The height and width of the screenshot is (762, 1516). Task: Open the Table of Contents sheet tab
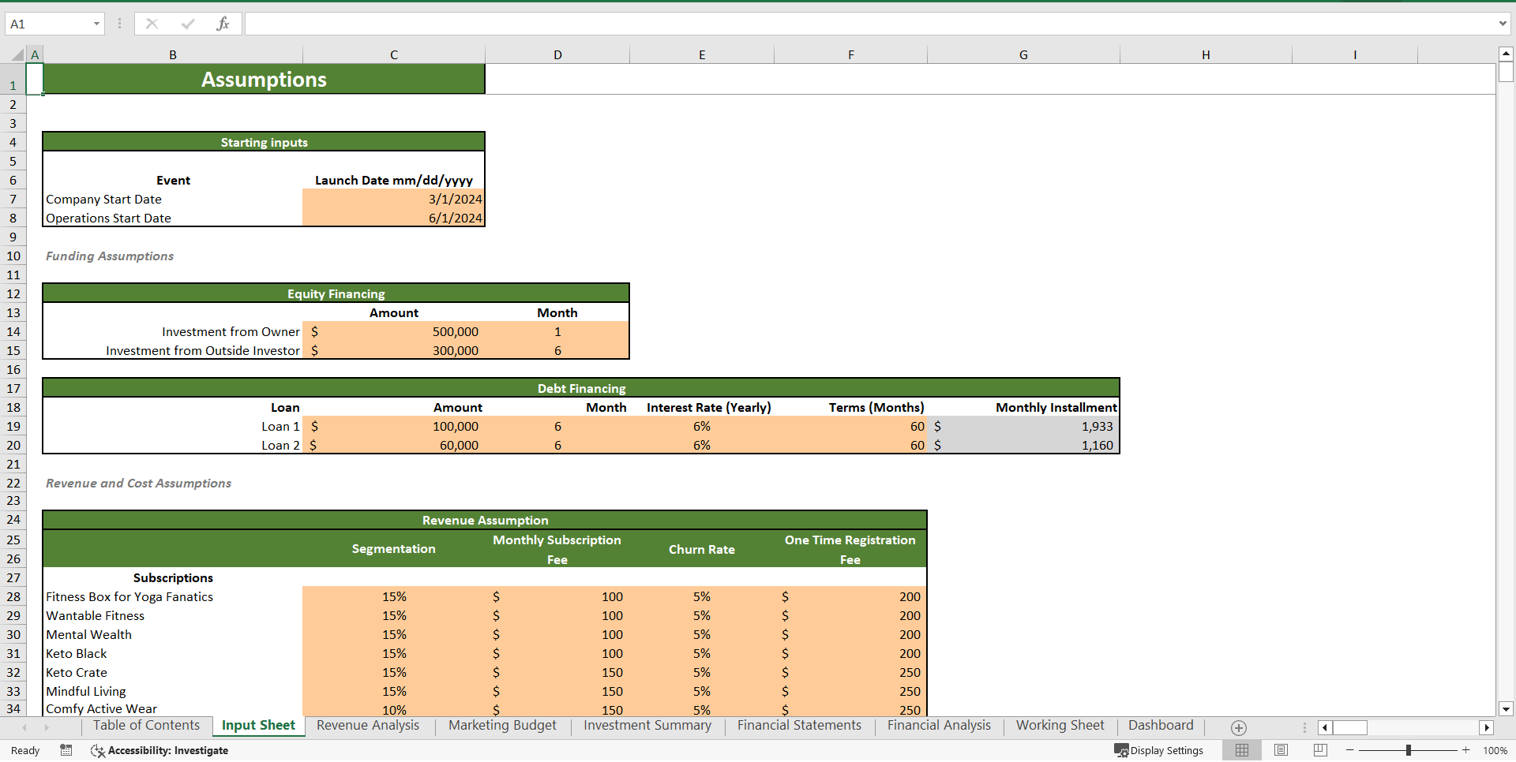coord(146,726)
